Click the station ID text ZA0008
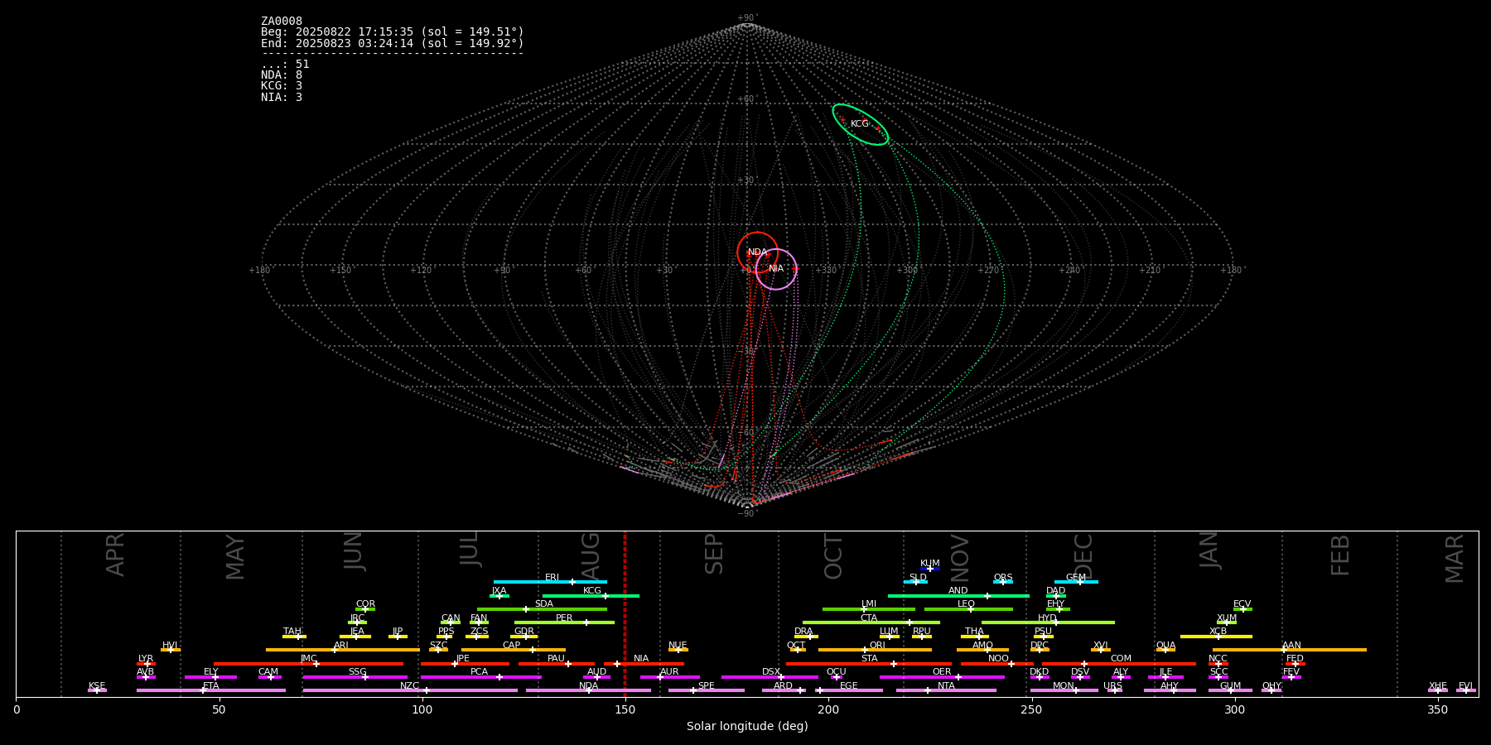1491x745 pixels. tap(282, 21)
